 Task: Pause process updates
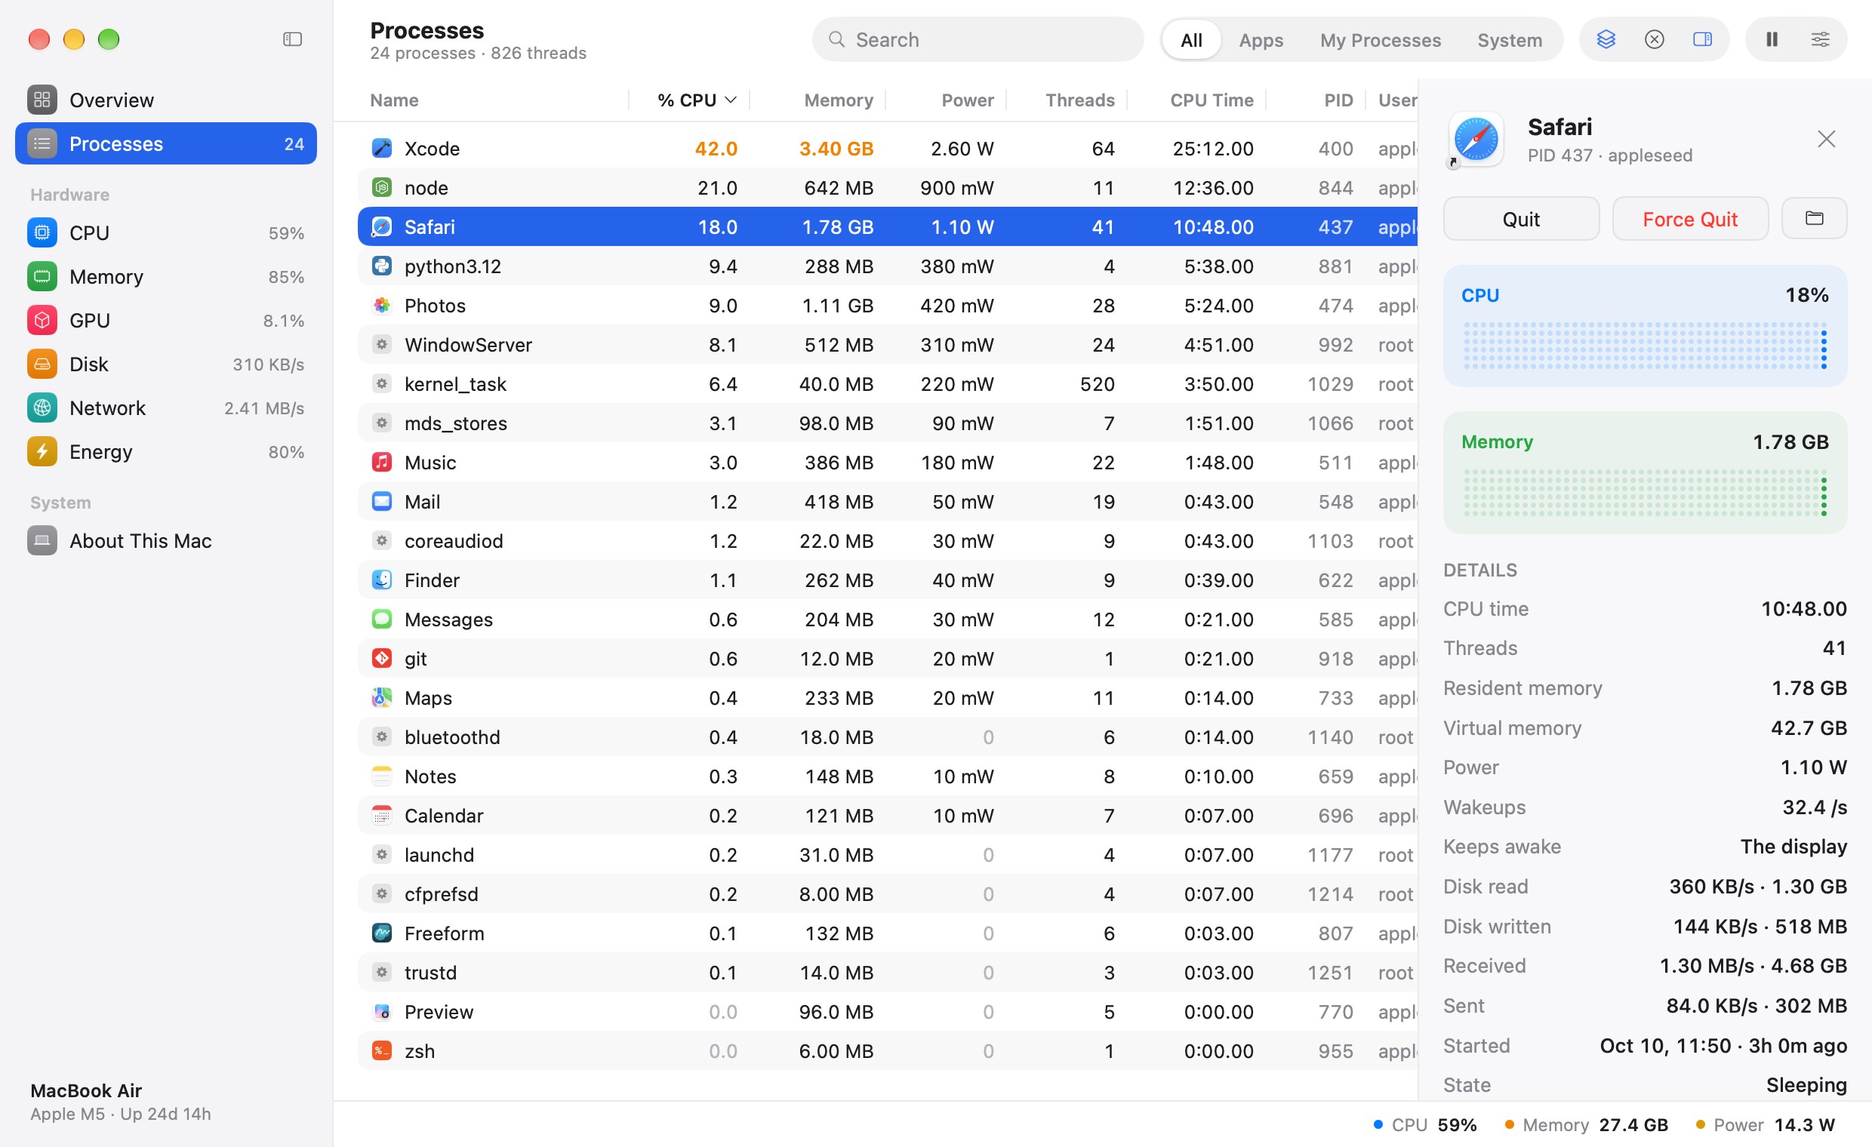[x=1772, y=39]
